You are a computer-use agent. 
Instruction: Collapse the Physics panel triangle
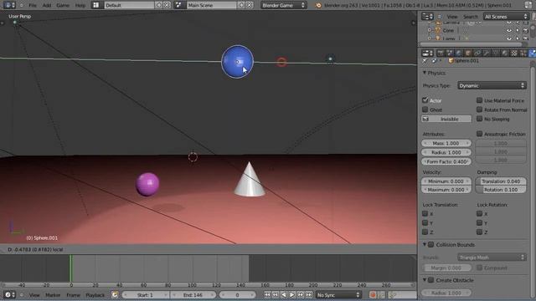click(x=425, y=73)
